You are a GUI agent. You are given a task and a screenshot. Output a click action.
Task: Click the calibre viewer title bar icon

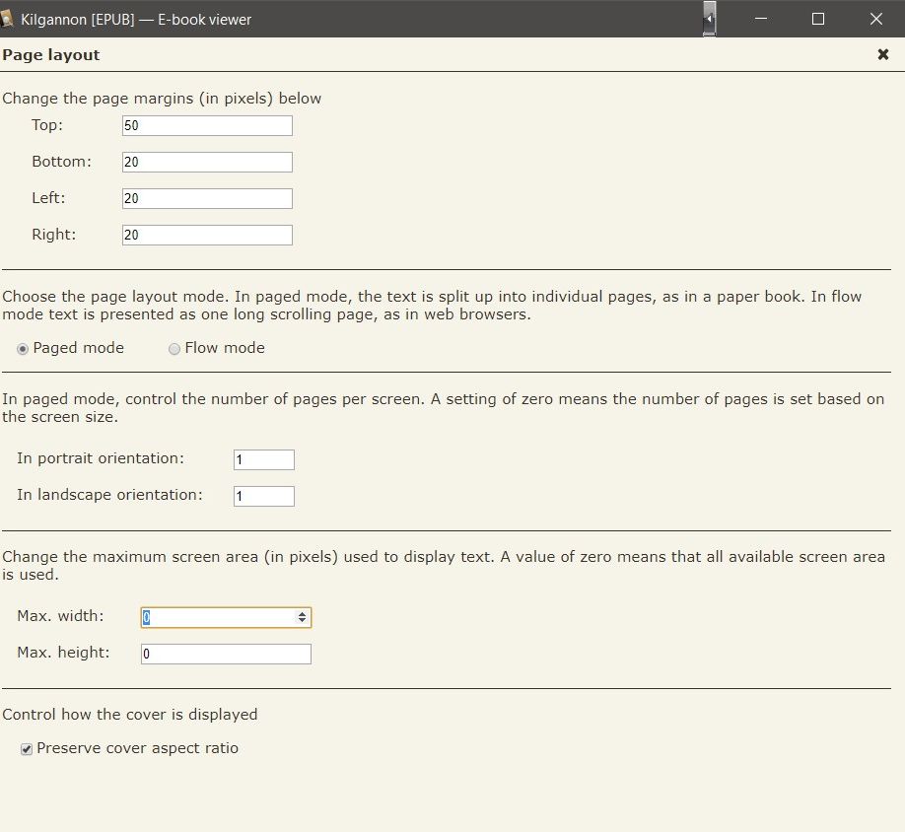coord(7,19)
